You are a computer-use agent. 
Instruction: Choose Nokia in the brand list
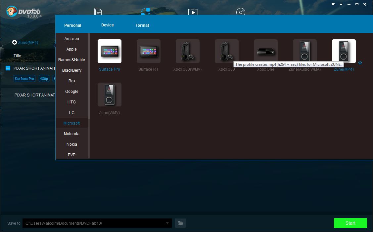coord(71,144)
